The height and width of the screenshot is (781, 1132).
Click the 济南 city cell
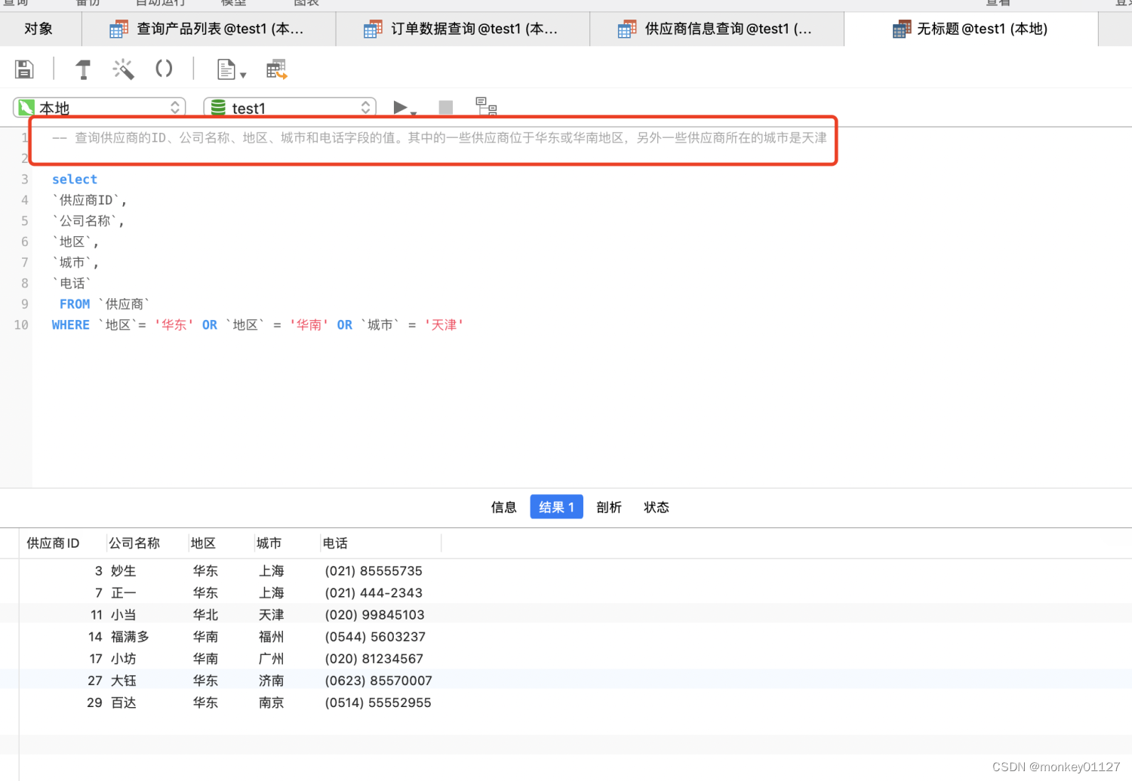point(272,681)
